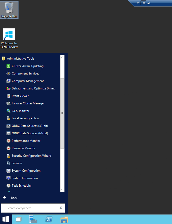The height and width of the screenshot is (224, 172).
Task: Open the connection bar dropdown arrow
Action: tap(138, 3)
